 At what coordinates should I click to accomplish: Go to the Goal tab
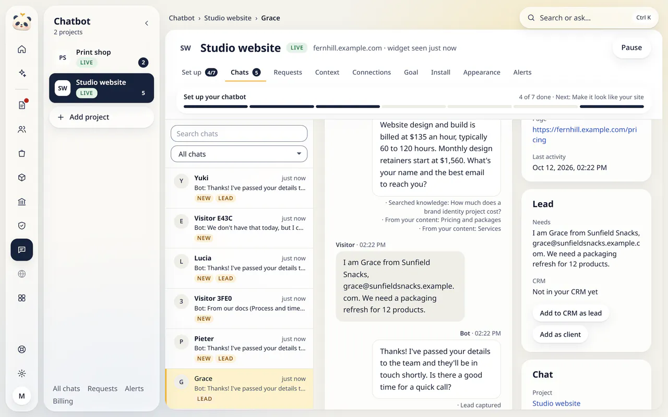pos(411,72)
